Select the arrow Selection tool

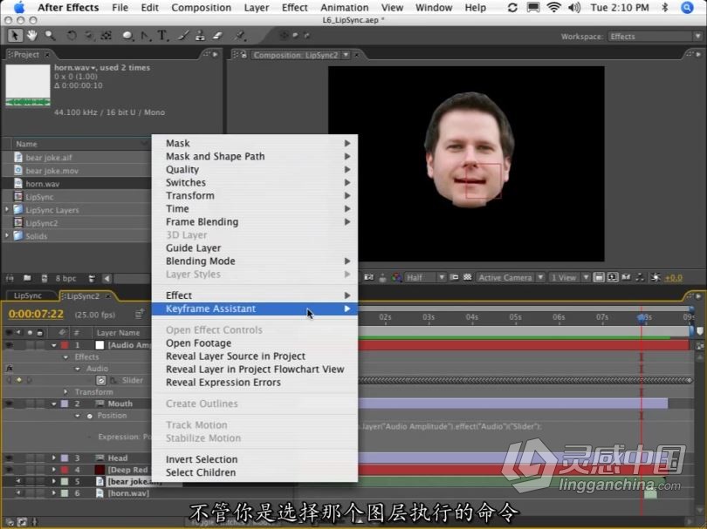point(15,35)
